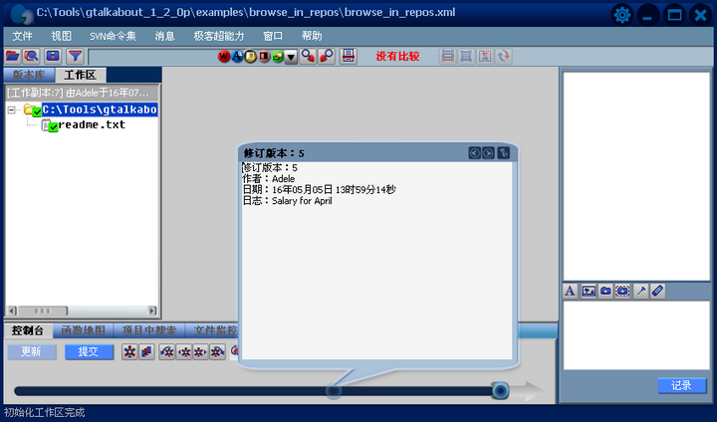Click the revision timeline slider handle
Viewport: 717px width, 422px height.
500,391
